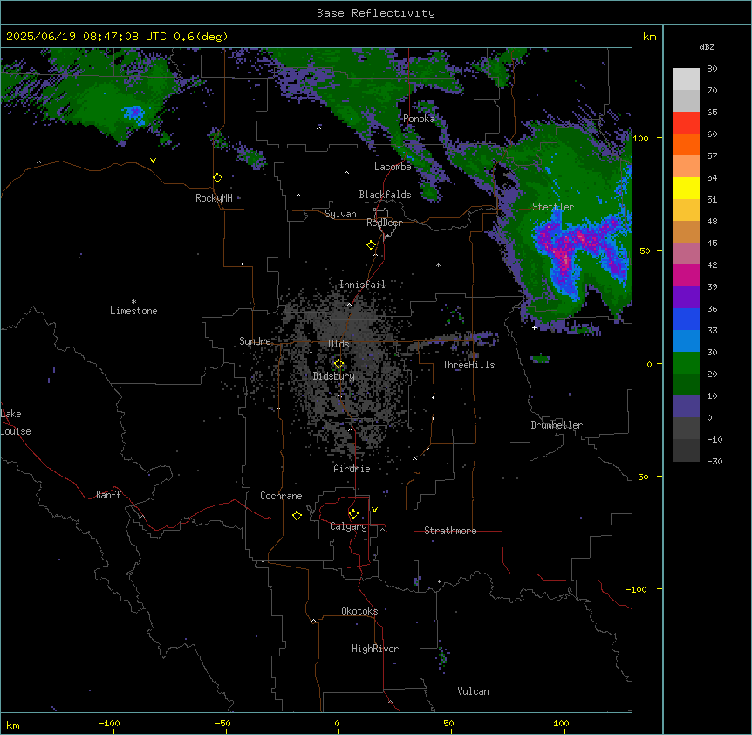This screenshot has width=752, height=735.
Task: Click the blue echo core in the northwest storm
Action: pyautogui.click(x=133, y=113)
